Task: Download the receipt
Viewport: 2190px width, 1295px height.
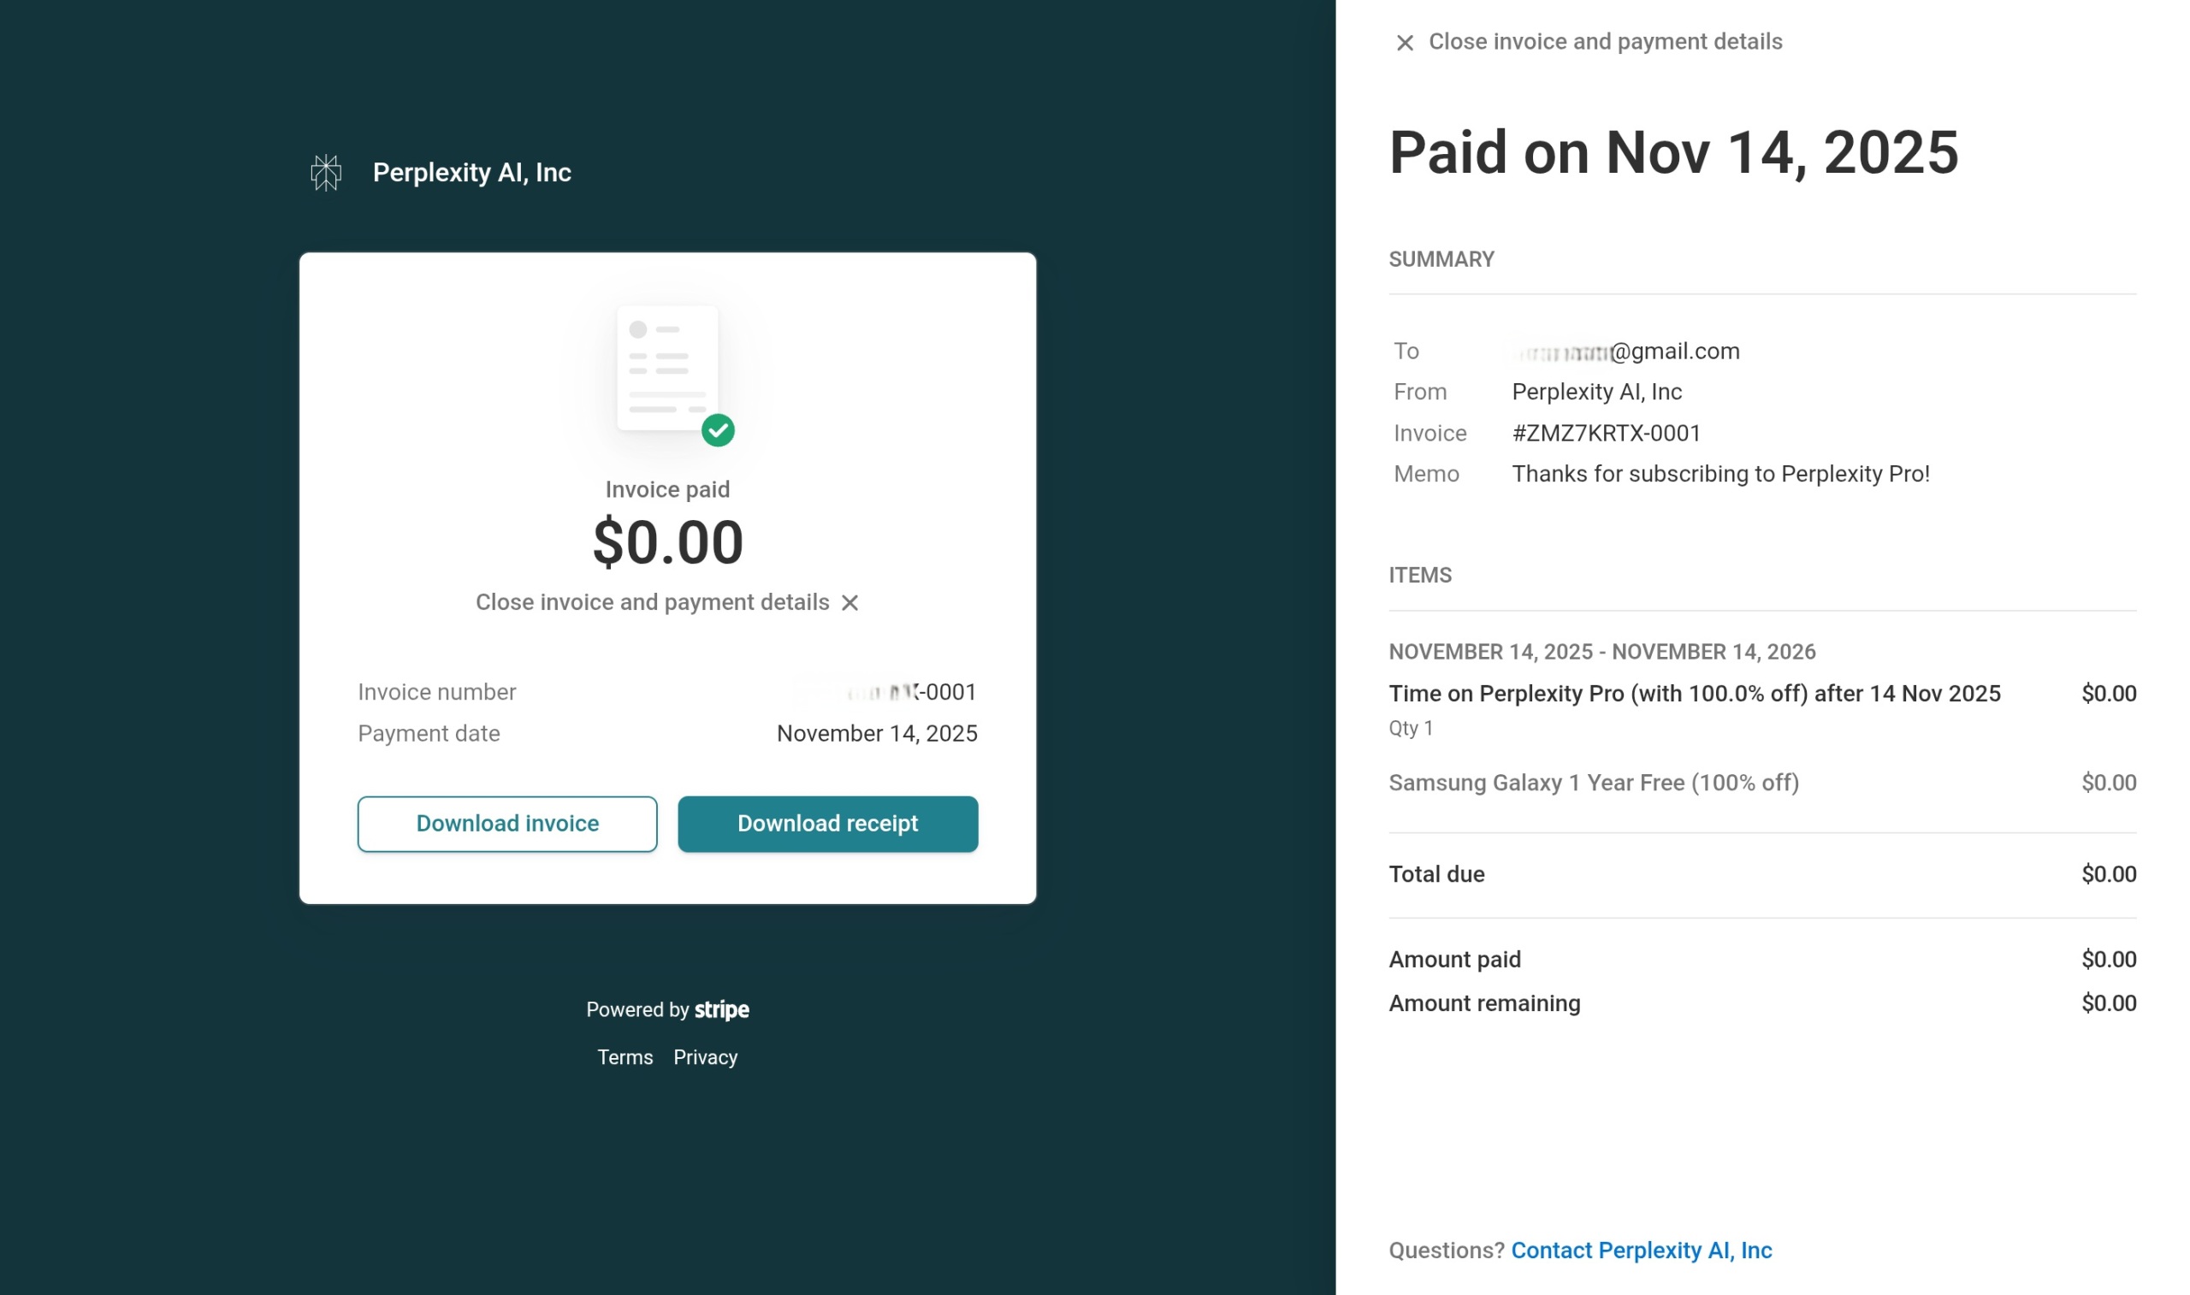Action: 828,824
